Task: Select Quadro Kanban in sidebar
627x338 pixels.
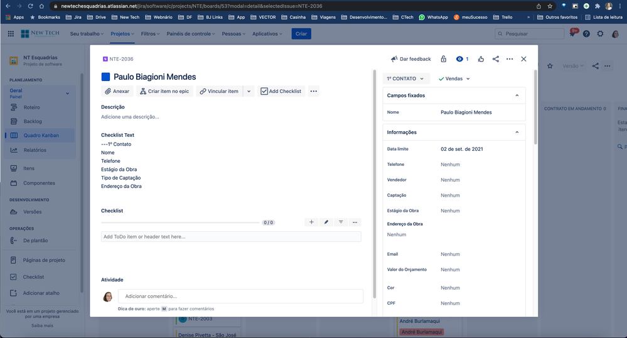Action: (40, 135)
